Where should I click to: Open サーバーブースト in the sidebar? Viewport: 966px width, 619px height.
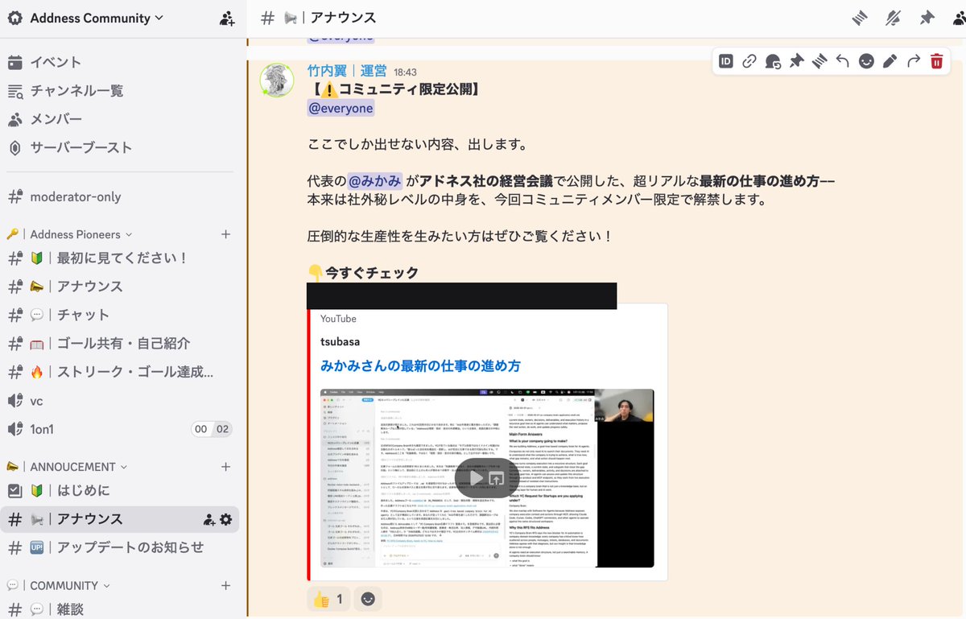(121, 148)
